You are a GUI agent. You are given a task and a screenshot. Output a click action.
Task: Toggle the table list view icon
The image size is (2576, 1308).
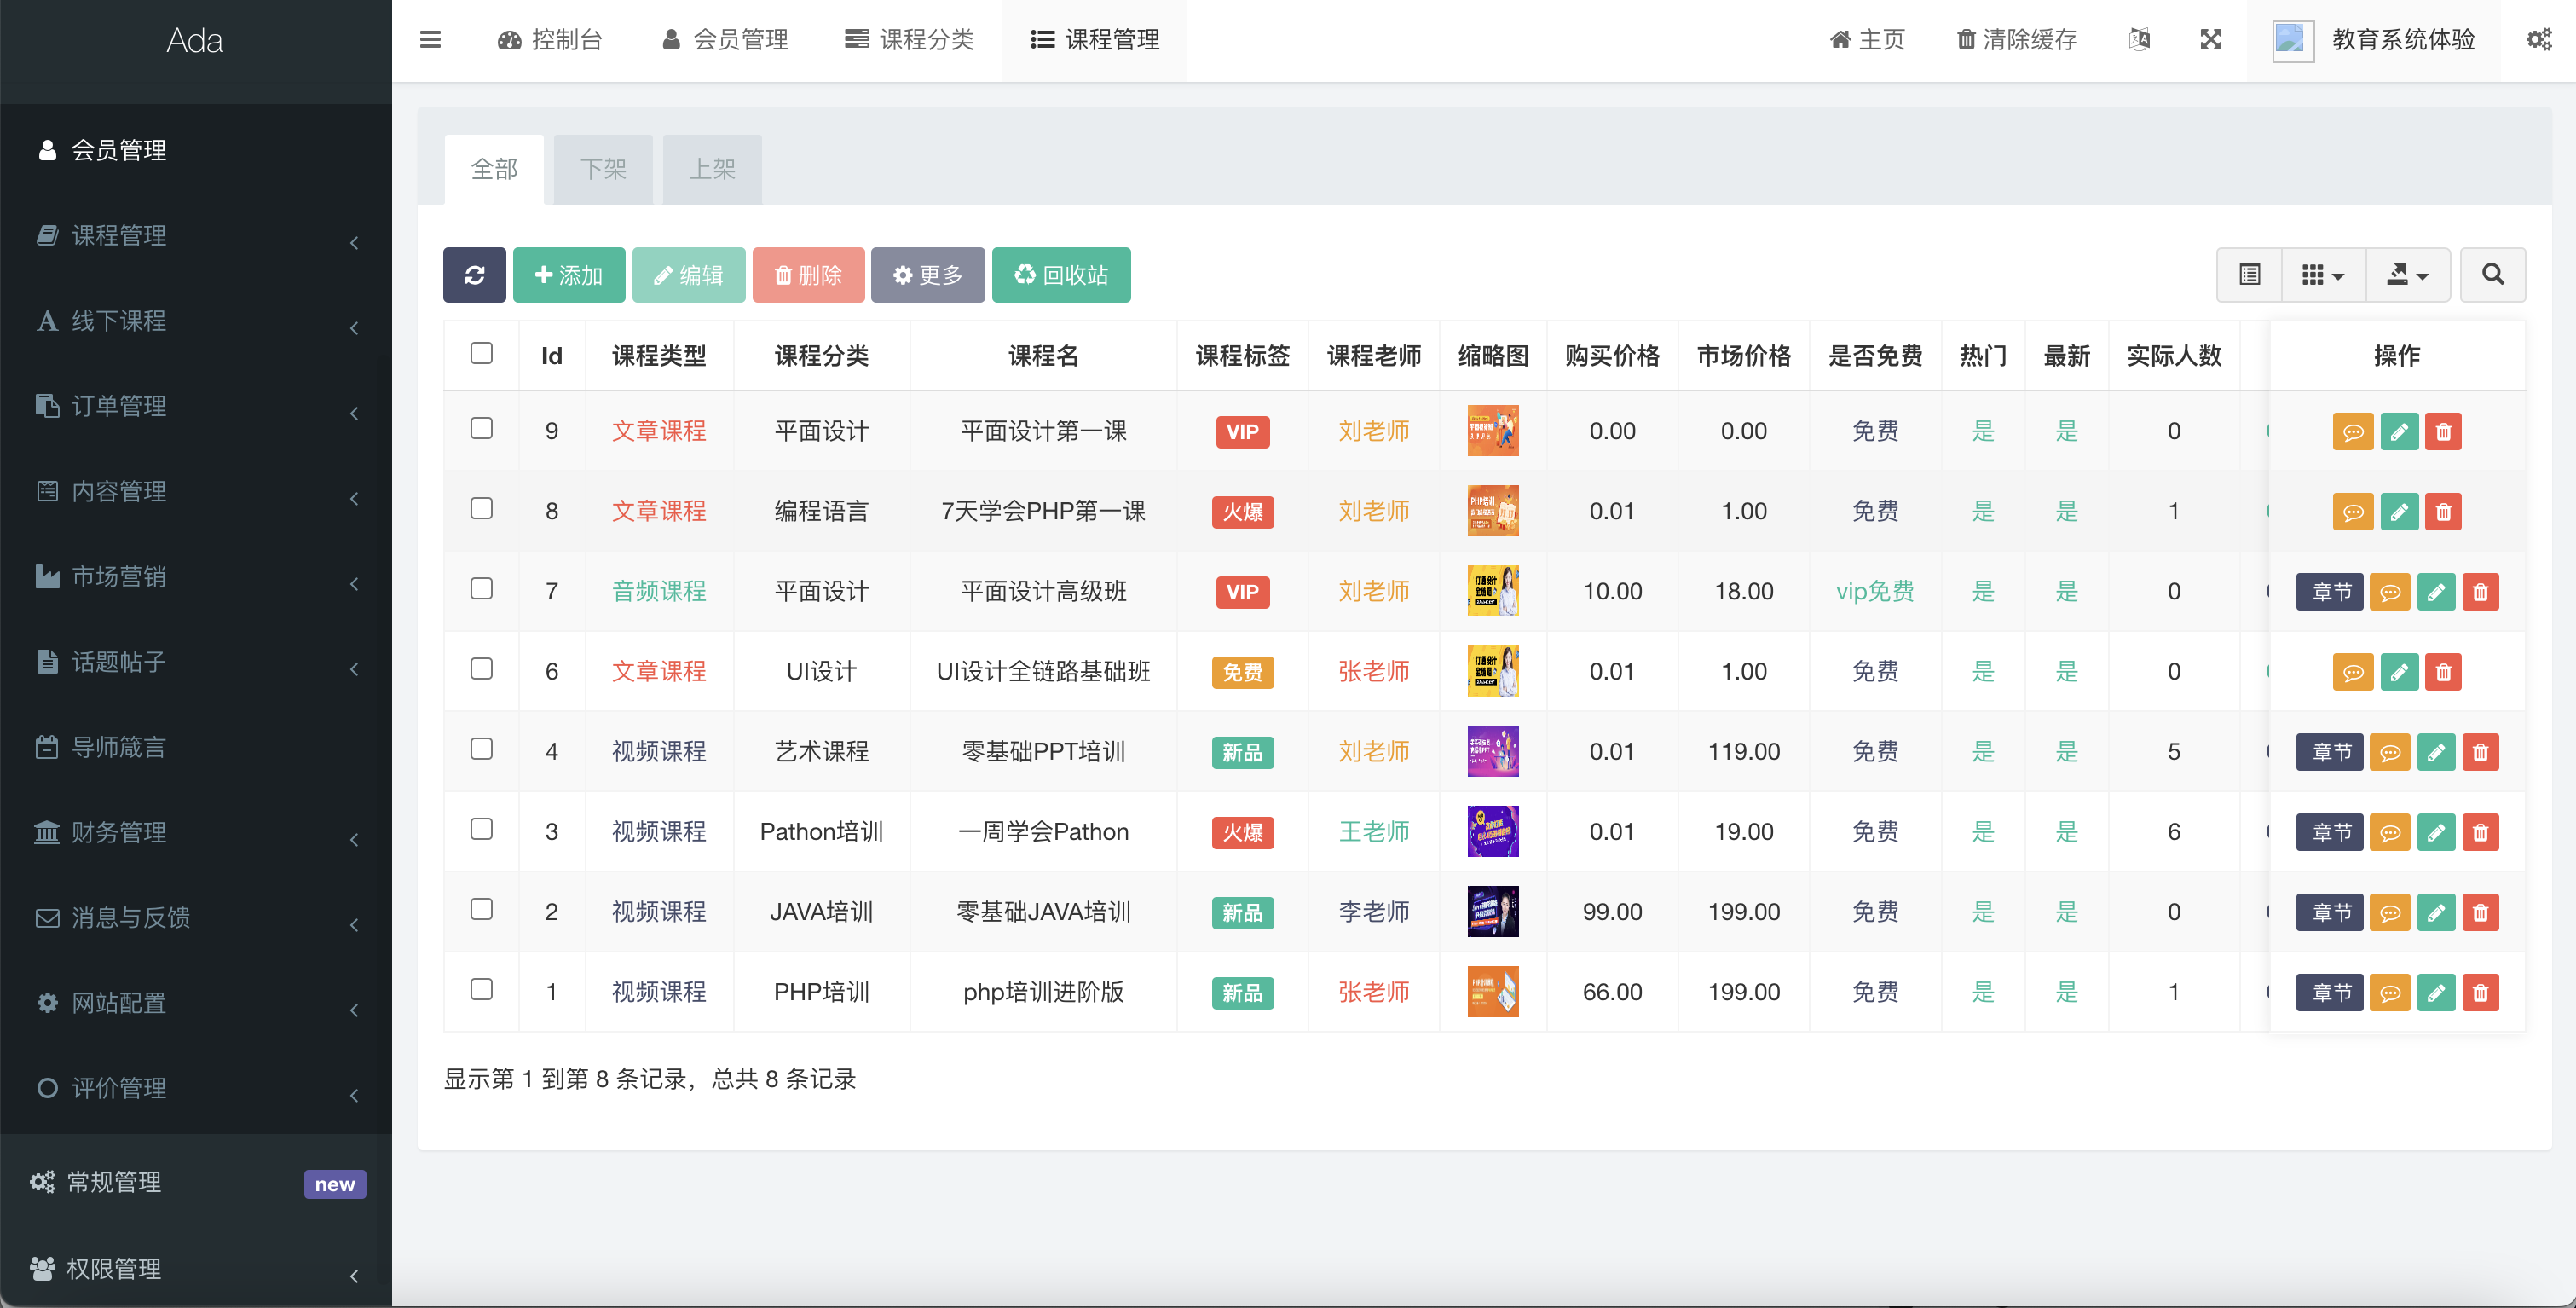(2249, 275)
